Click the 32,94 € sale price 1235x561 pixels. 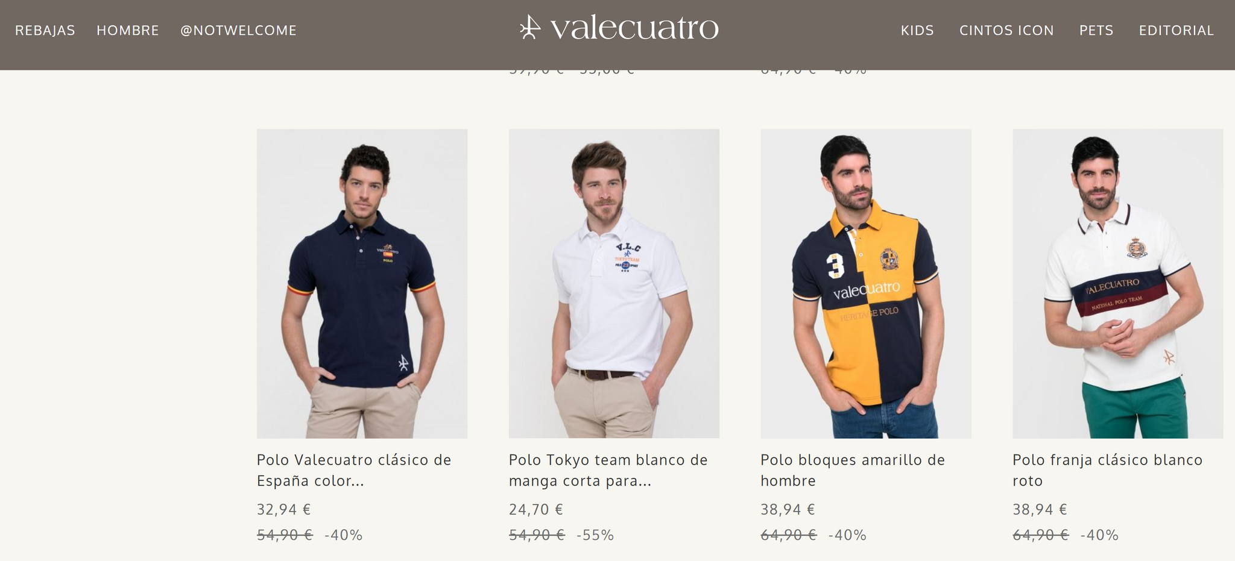click(x=283, y=510)
